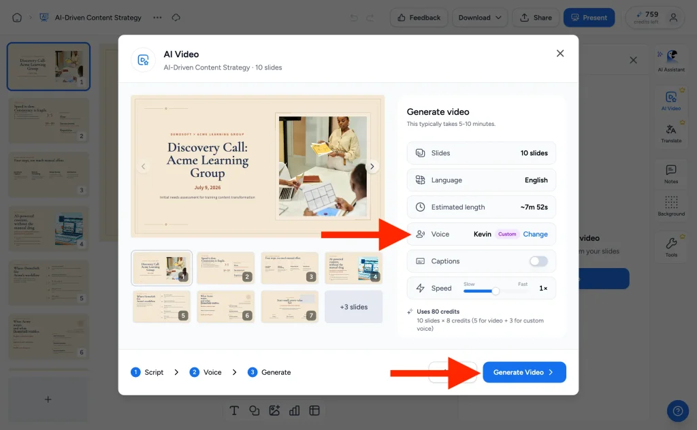Open slide 2 in the left slide panel
The image size is (697, 430).
pos(48,120)
